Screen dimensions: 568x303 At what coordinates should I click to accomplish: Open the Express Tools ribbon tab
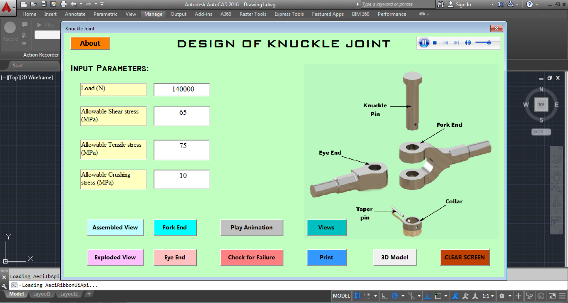(x=289, y=14)
